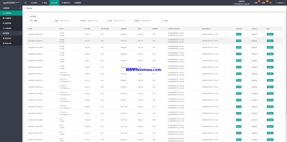The width and height of the screenshot is (287, 142).
Task: Click the 搜索 search button
Action: [165, 21]
